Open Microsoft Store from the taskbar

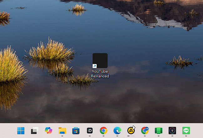coord(76,131)
